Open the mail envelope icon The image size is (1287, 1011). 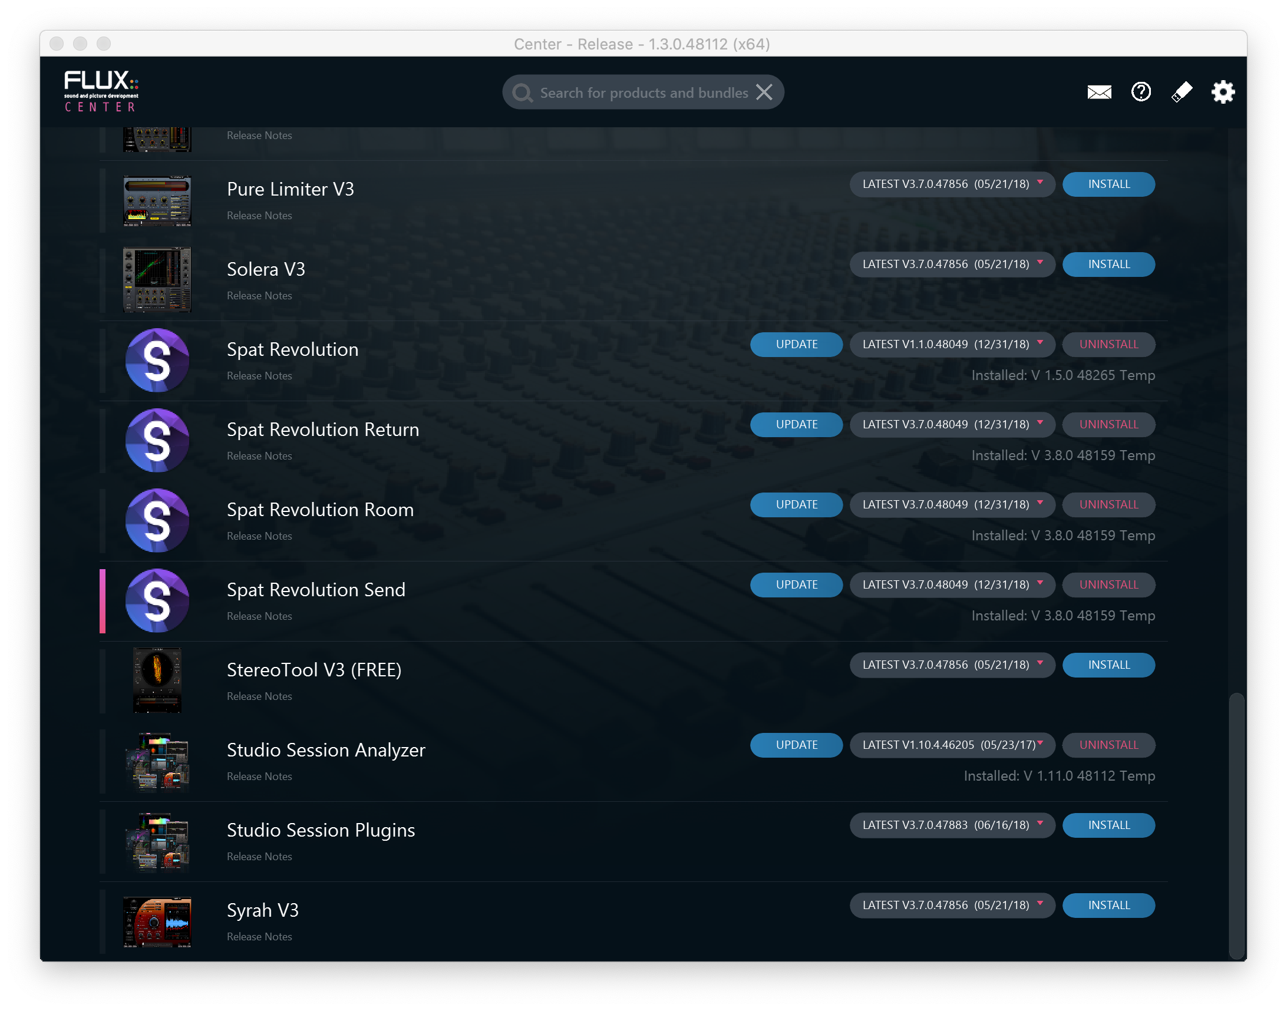tap(1099, 92)
